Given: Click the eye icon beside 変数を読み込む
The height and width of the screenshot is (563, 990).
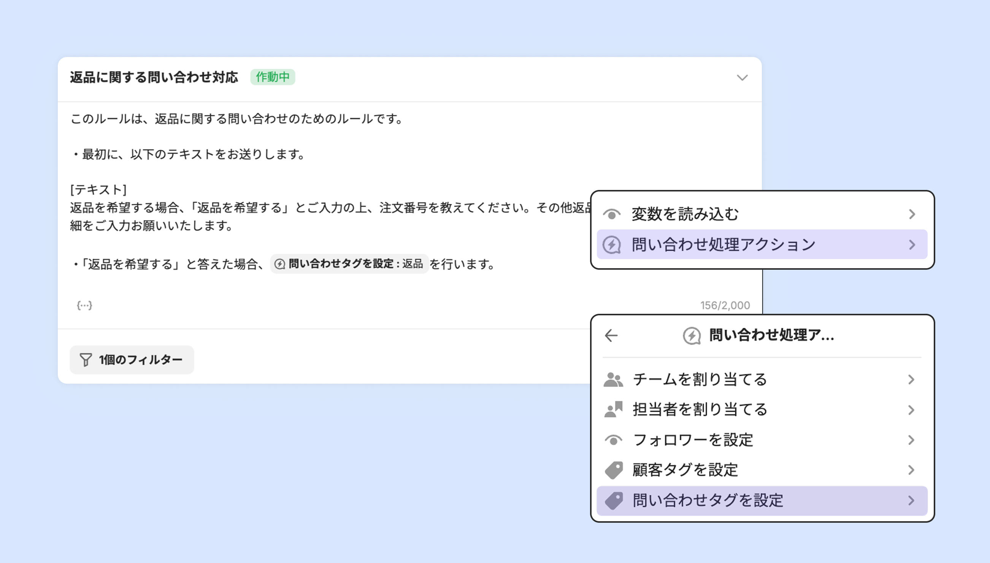Looking at the screenshot, I should [x=612, y=214].
